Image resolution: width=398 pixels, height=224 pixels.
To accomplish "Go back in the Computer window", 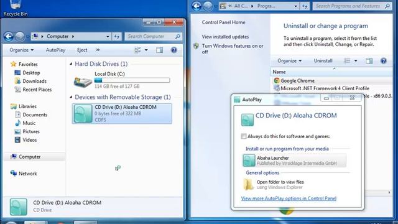I will [x=9, y=37].
